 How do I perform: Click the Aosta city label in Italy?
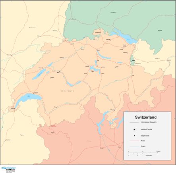[52, 132]
